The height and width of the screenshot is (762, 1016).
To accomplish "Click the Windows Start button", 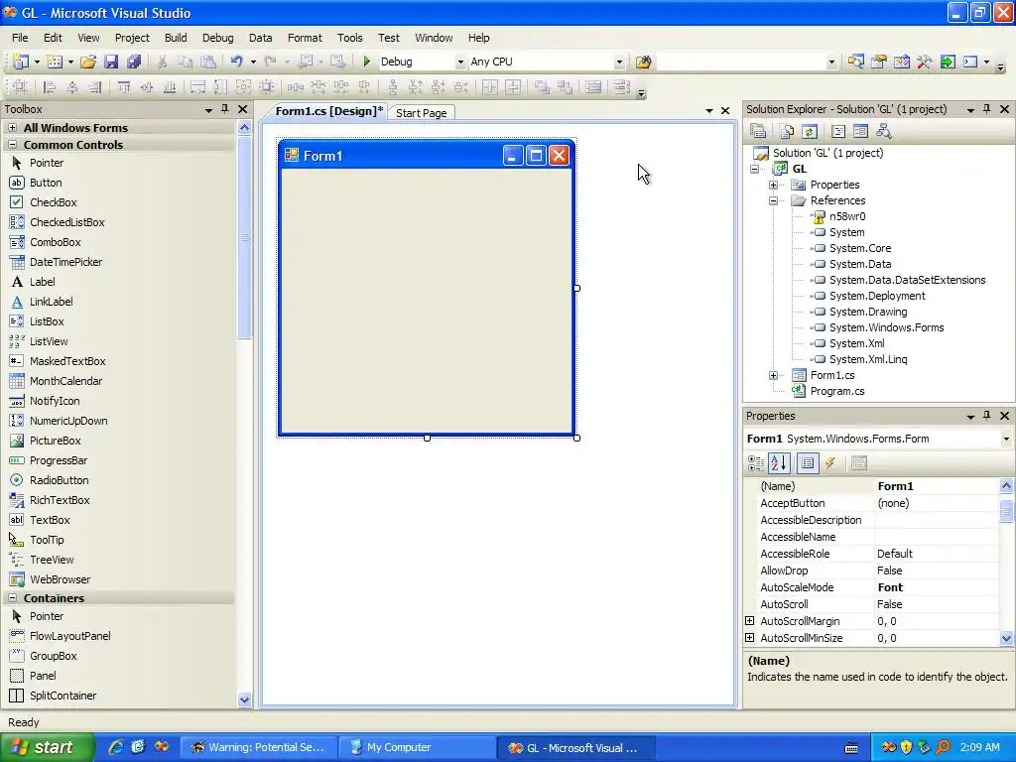I will pos(47,747).
